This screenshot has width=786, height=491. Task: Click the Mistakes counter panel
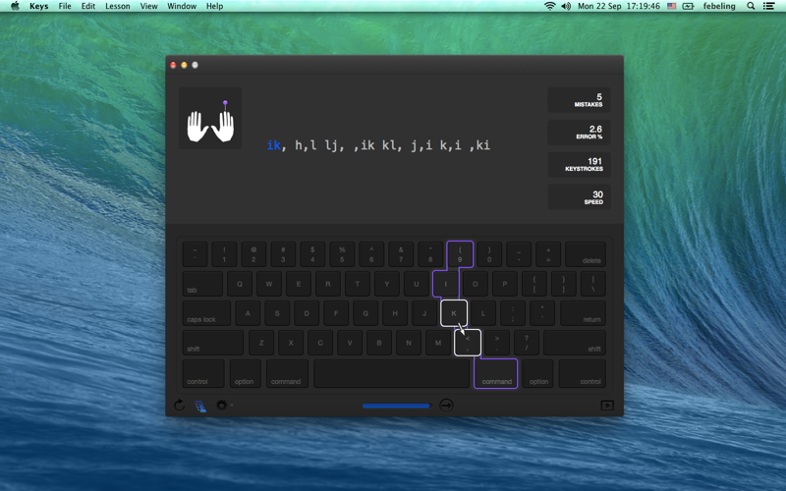(x=579, y=100)
